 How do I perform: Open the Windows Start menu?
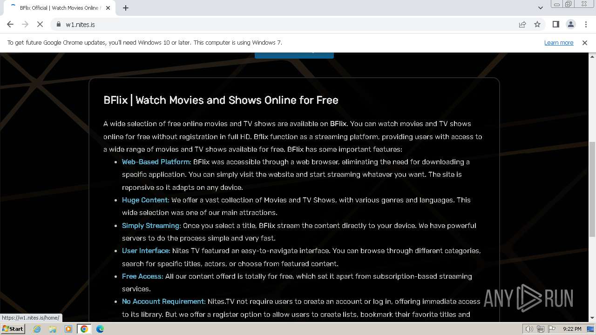point(13,329)
